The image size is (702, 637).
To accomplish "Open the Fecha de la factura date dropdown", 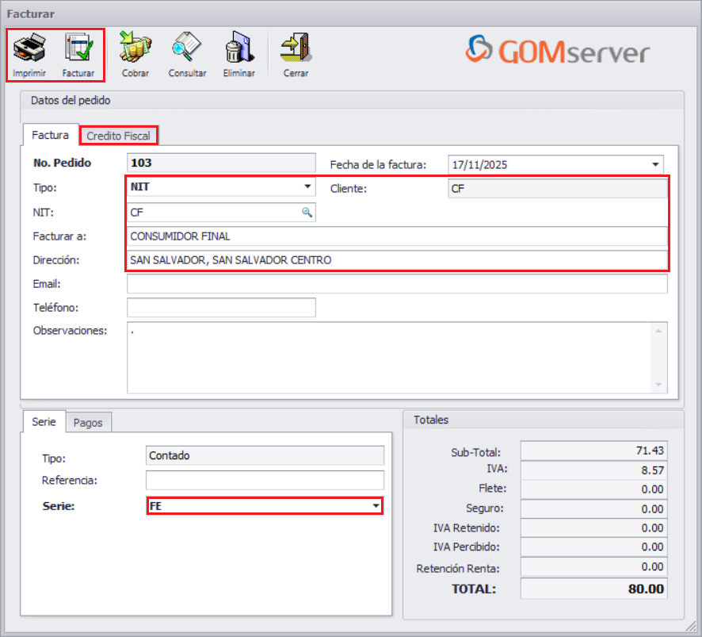I will point(654,164).
